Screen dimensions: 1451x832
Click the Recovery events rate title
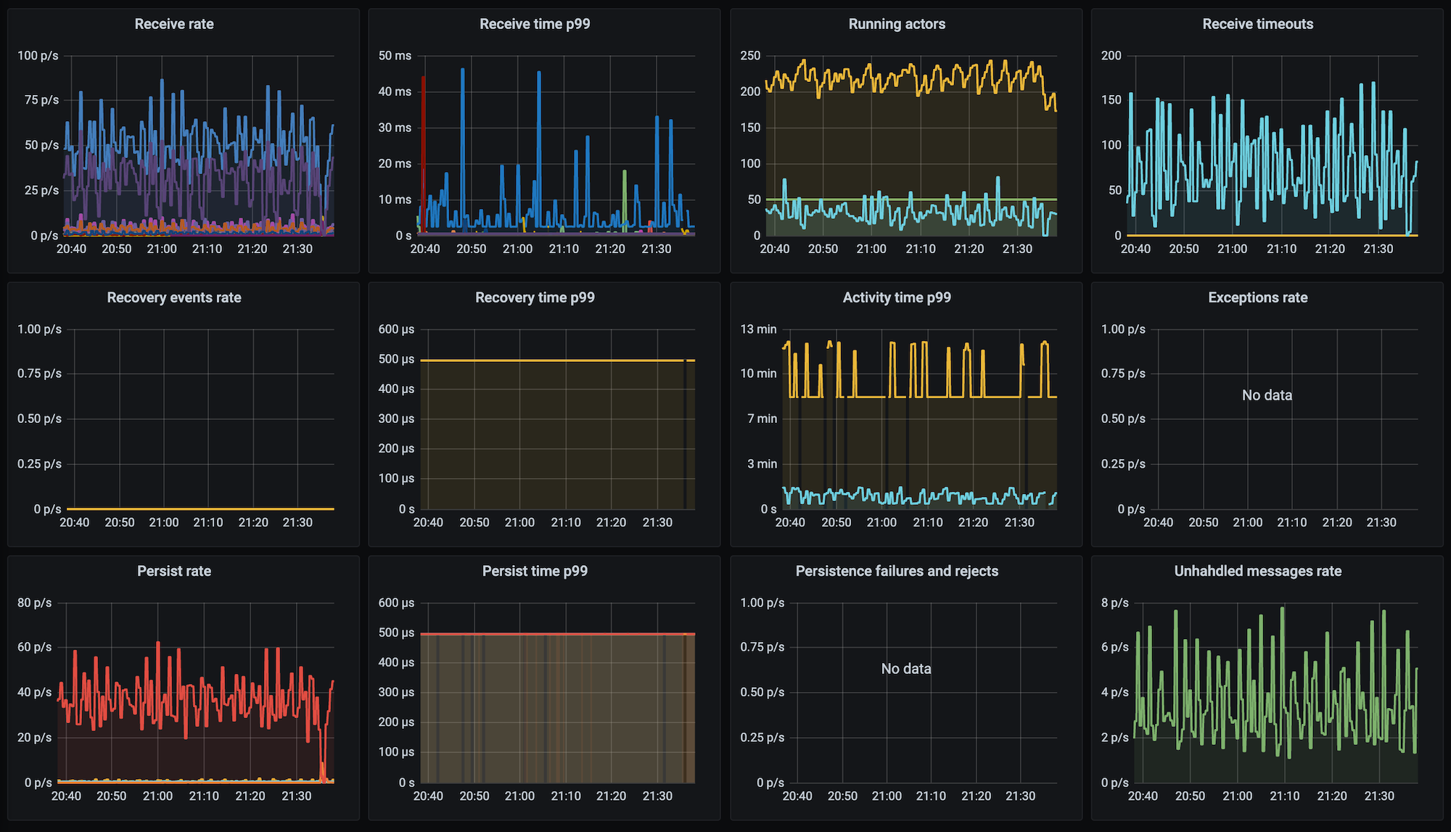(x=174, y=297)
